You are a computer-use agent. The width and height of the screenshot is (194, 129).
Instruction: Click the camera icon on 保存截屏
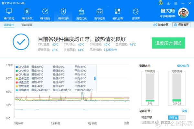click(175, 25)
